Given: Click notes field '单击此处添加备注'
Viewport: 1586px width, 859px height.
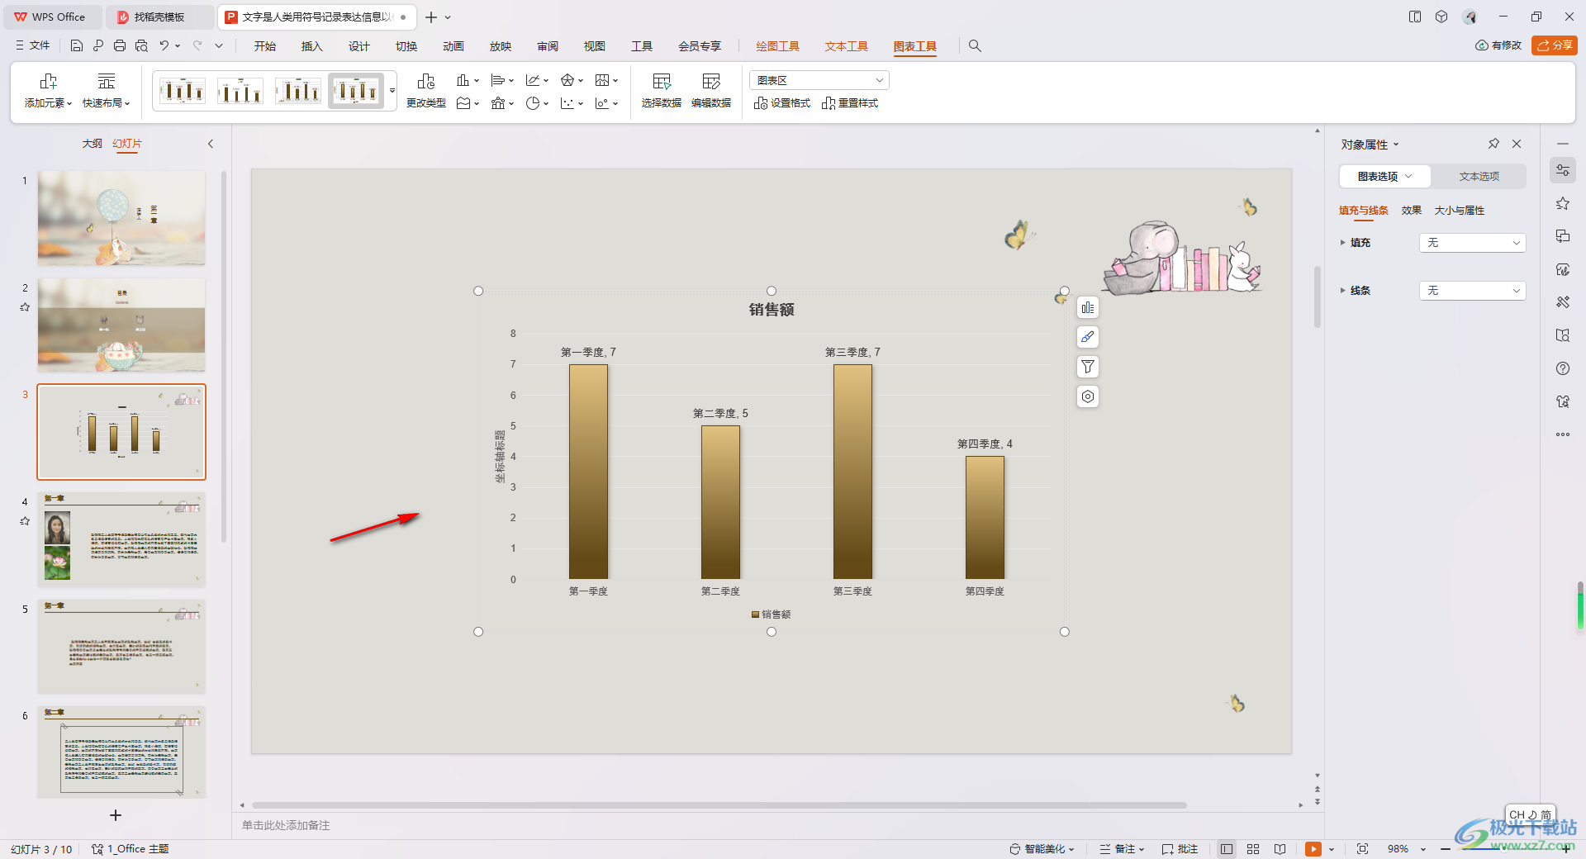Looking at the screenshot, I should [x=286, y=825].
